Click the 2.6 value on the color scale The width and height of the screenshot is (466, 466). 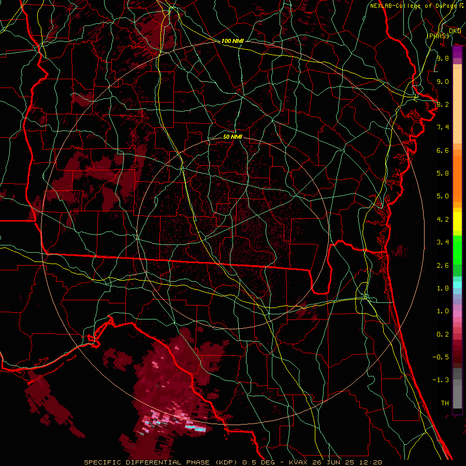coord(443,266)
